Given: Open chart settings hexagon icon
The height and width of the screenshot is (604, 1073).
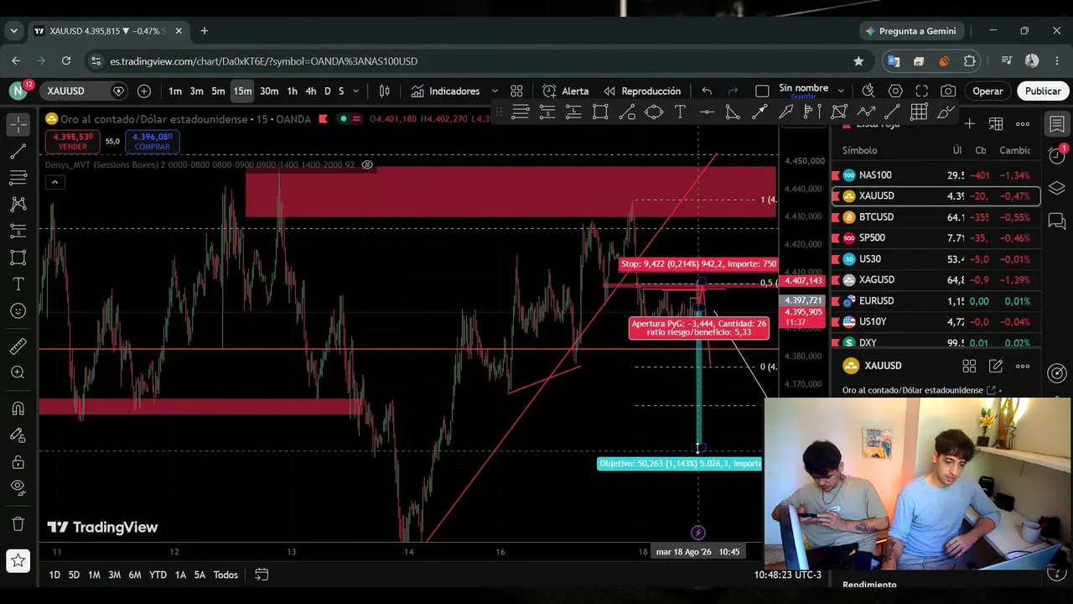Looking at the screenshot, I should pos(895,91).
